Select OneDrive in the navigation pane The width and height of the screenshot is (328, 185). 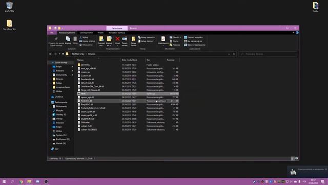(59, 97)
